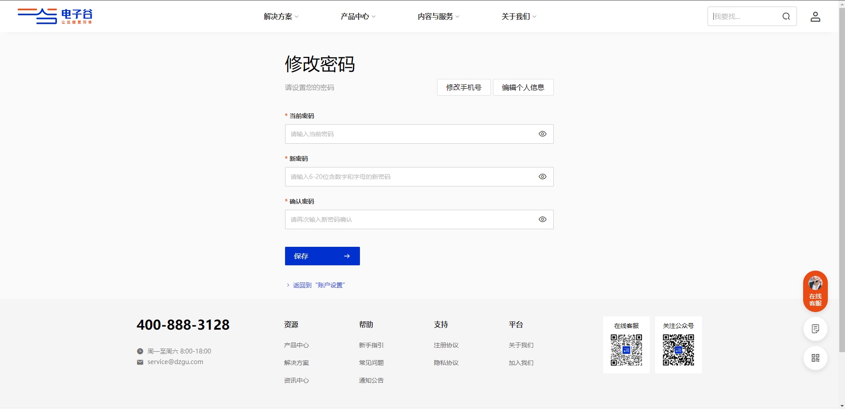The width and height of the screenshot is (845, 409).
Task: Return via 返回到"账户设置" link
Action: 315,285
